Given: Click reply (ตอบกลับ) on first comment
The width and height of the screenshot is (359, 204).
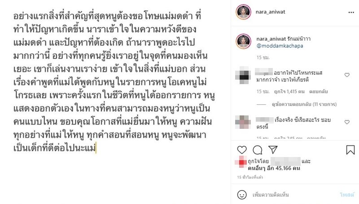Looking at the screenshot, I should pos(319,92).
